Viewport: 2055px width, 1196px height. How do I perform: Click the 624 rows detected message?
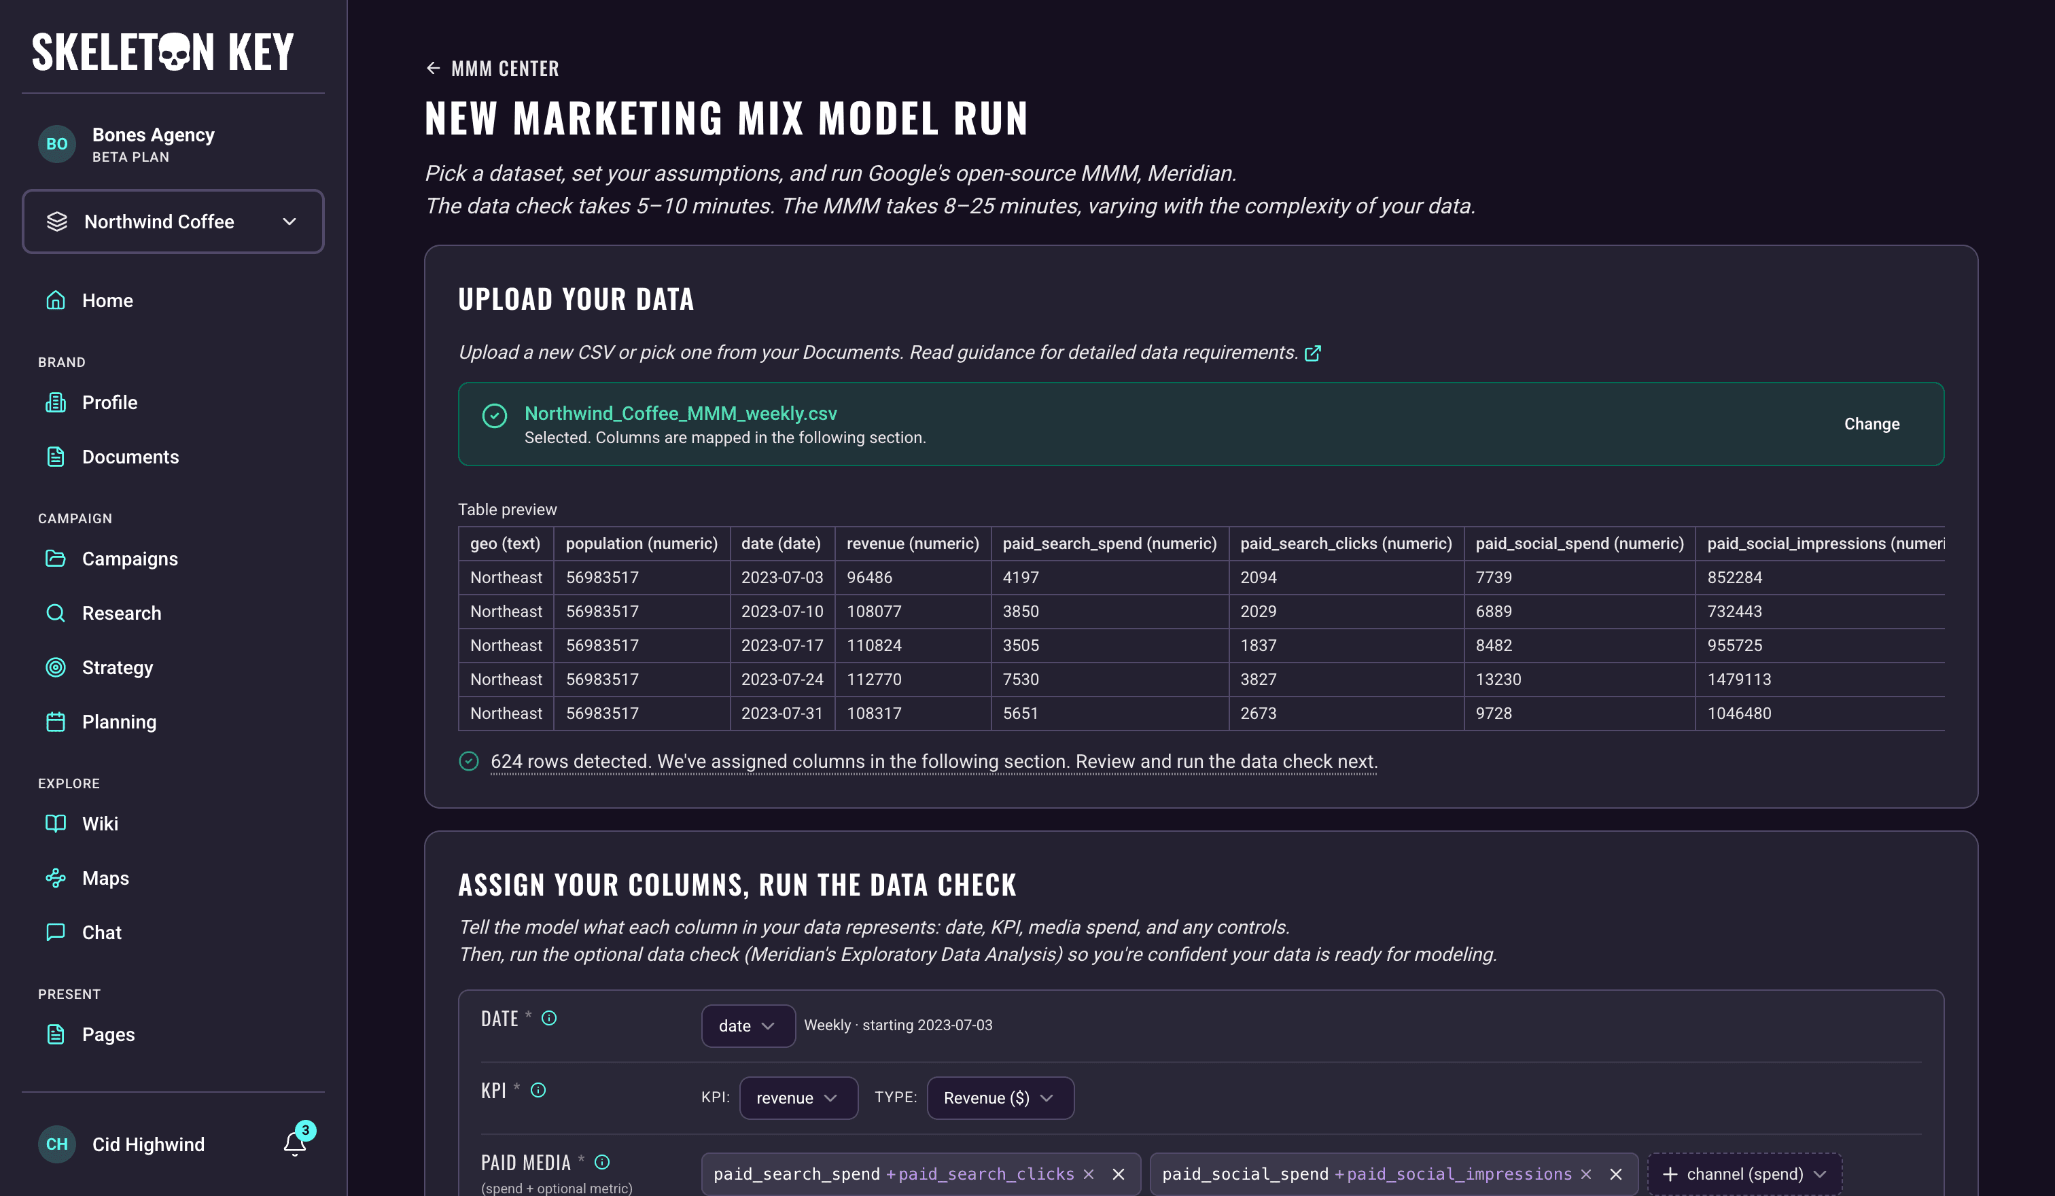pos(934,762)
